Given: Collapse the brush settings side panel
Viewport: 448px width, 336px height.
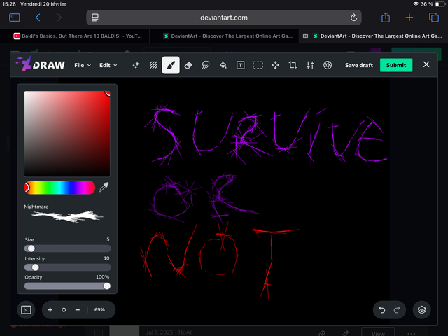Looking at the screenshot, I should [x=26, y=309].
